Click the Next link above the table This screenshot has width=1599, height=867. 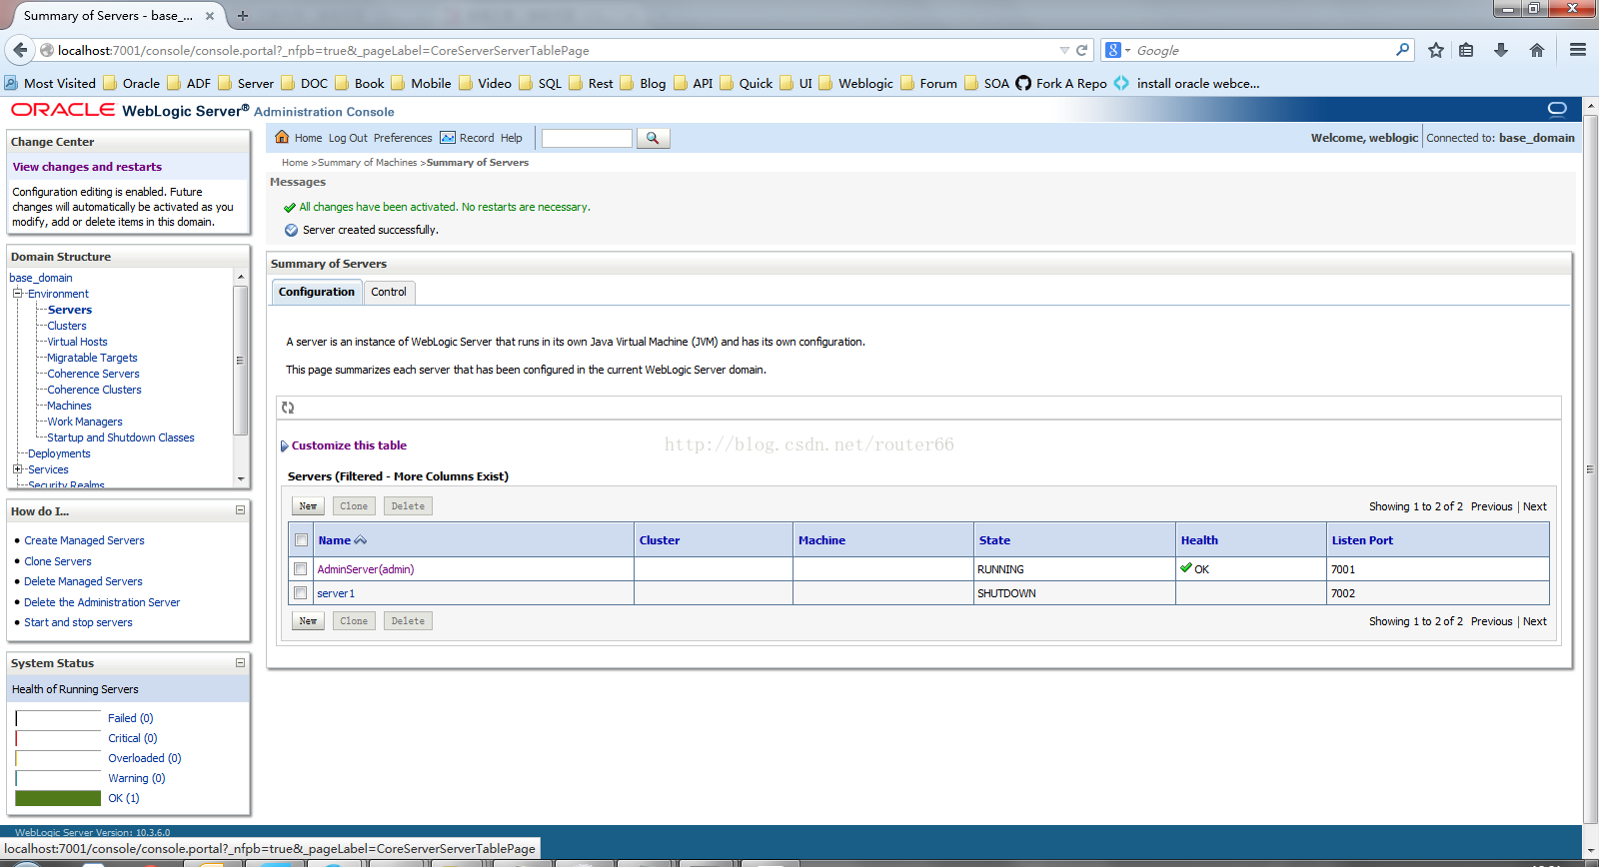coord(1535,506)
